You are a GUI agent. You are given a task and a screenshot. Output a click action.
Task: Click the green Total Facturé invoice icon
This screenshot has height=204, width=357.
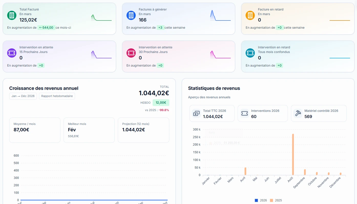(12, 15)
